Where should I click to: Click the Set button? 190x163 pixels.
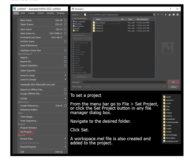click(174, 82)
